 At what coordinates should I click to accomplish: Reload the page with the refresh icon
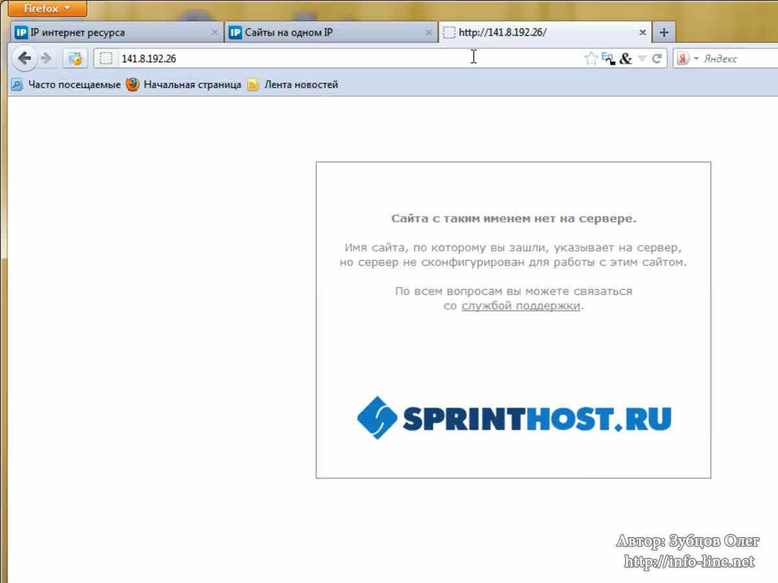click(x=657, y=59)
